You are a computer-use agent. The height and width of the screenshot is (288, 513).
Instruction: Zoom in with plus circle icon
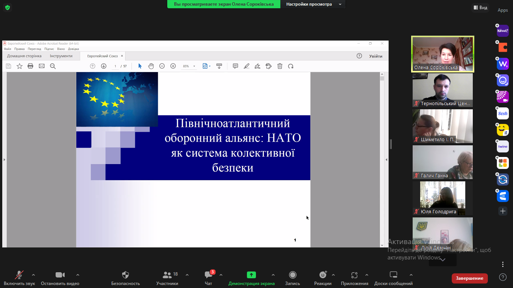tap(173, 66)
